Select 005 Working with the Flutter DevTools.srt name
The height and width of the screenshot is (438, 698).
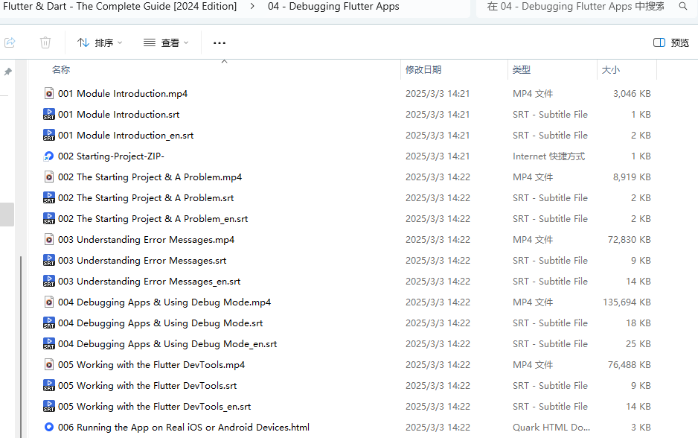tap(147, 385)
